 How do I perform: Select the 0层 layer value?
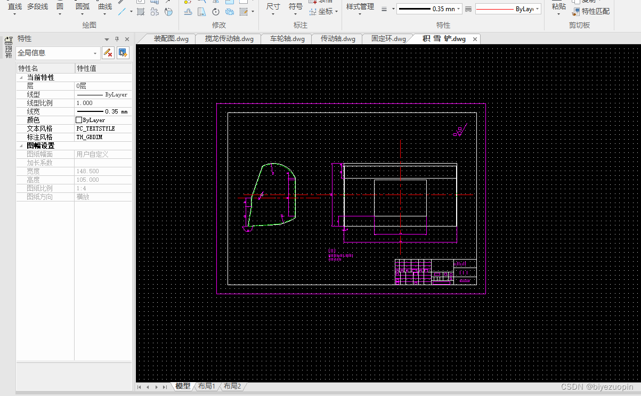[x=103, y=86]
